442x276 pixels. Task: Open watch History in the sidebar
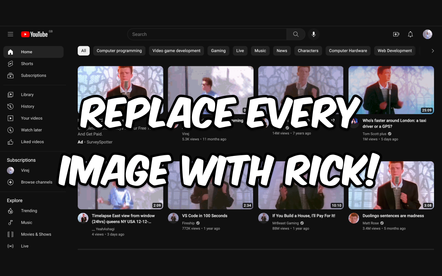(33, 106)
